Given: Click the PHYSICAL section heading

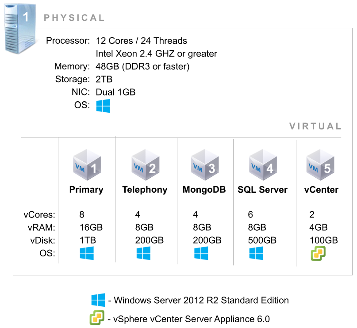Looking at the screenshot, I should [x=74, y=18].
